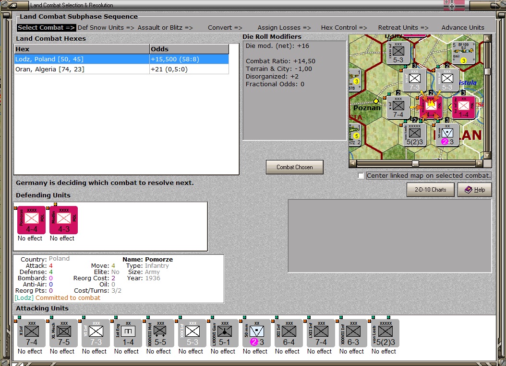This screenshot has height=366, width=506.
Task: Select the Lodz, Poland combat row
Action: (x=121, y=59)
